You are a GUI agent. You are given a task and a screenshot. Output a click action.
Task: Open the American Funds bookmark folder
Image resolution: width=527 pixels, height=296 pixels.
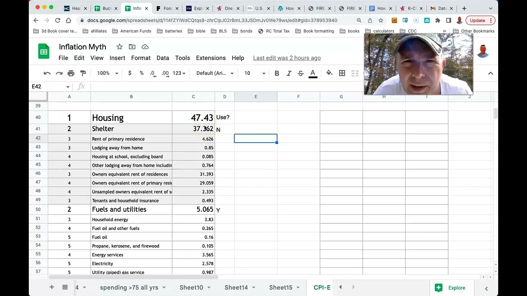tap(131, 31)
